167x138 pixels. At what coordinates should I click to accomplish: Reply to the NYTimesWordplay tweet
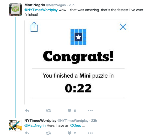pos(27,133)
